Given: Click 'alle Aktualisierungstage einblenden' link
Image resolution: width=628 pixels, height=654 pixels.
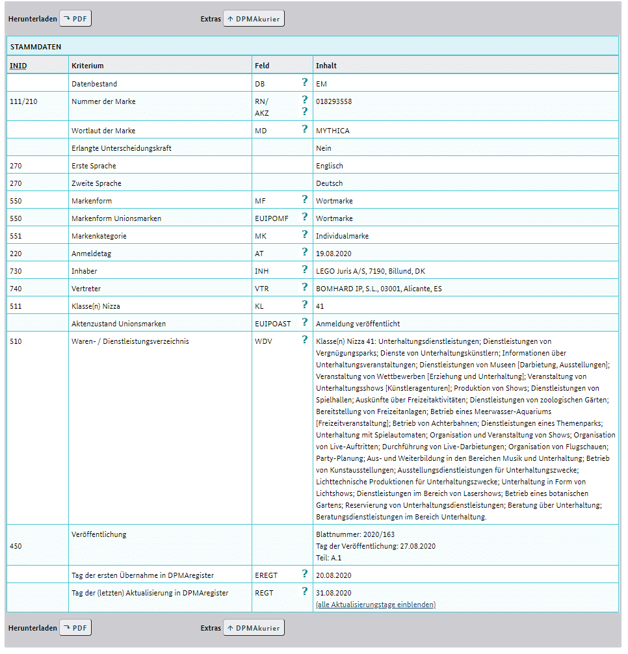Looking at the screenshot, I should pos(376,605).
